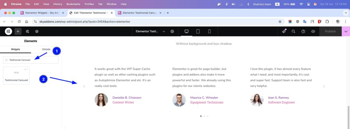Close the Elementor Widgets - Sky Addons tab
The width and height of the screenshot is (350, 129).
[x=63, y=13]
